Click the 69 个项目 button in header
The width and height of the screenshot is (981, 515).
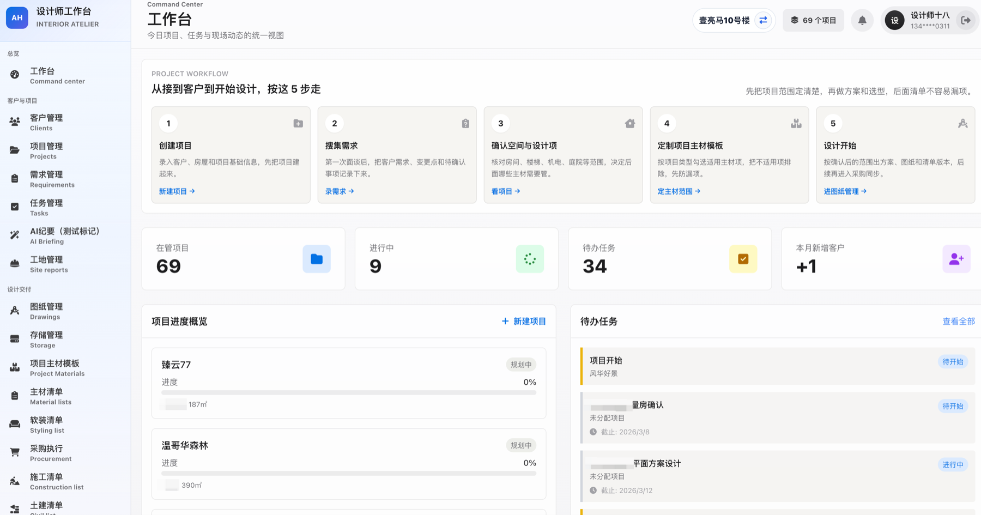click(813, 21)
